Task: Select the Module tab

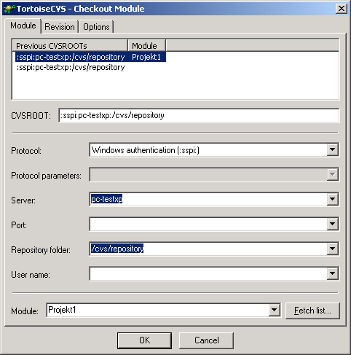Action: pos(23,26)
